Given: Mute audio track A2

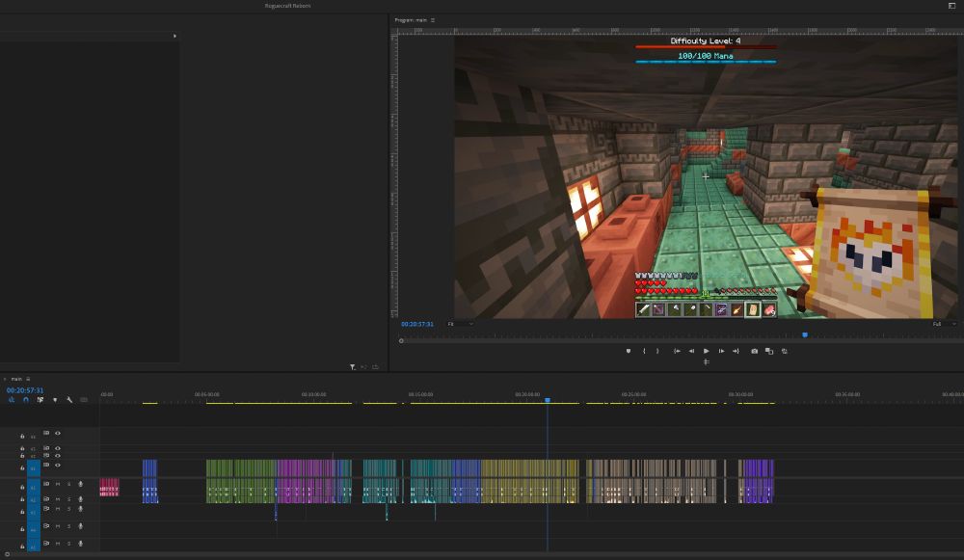Looking at the screenshot, I should pos(58,499).
